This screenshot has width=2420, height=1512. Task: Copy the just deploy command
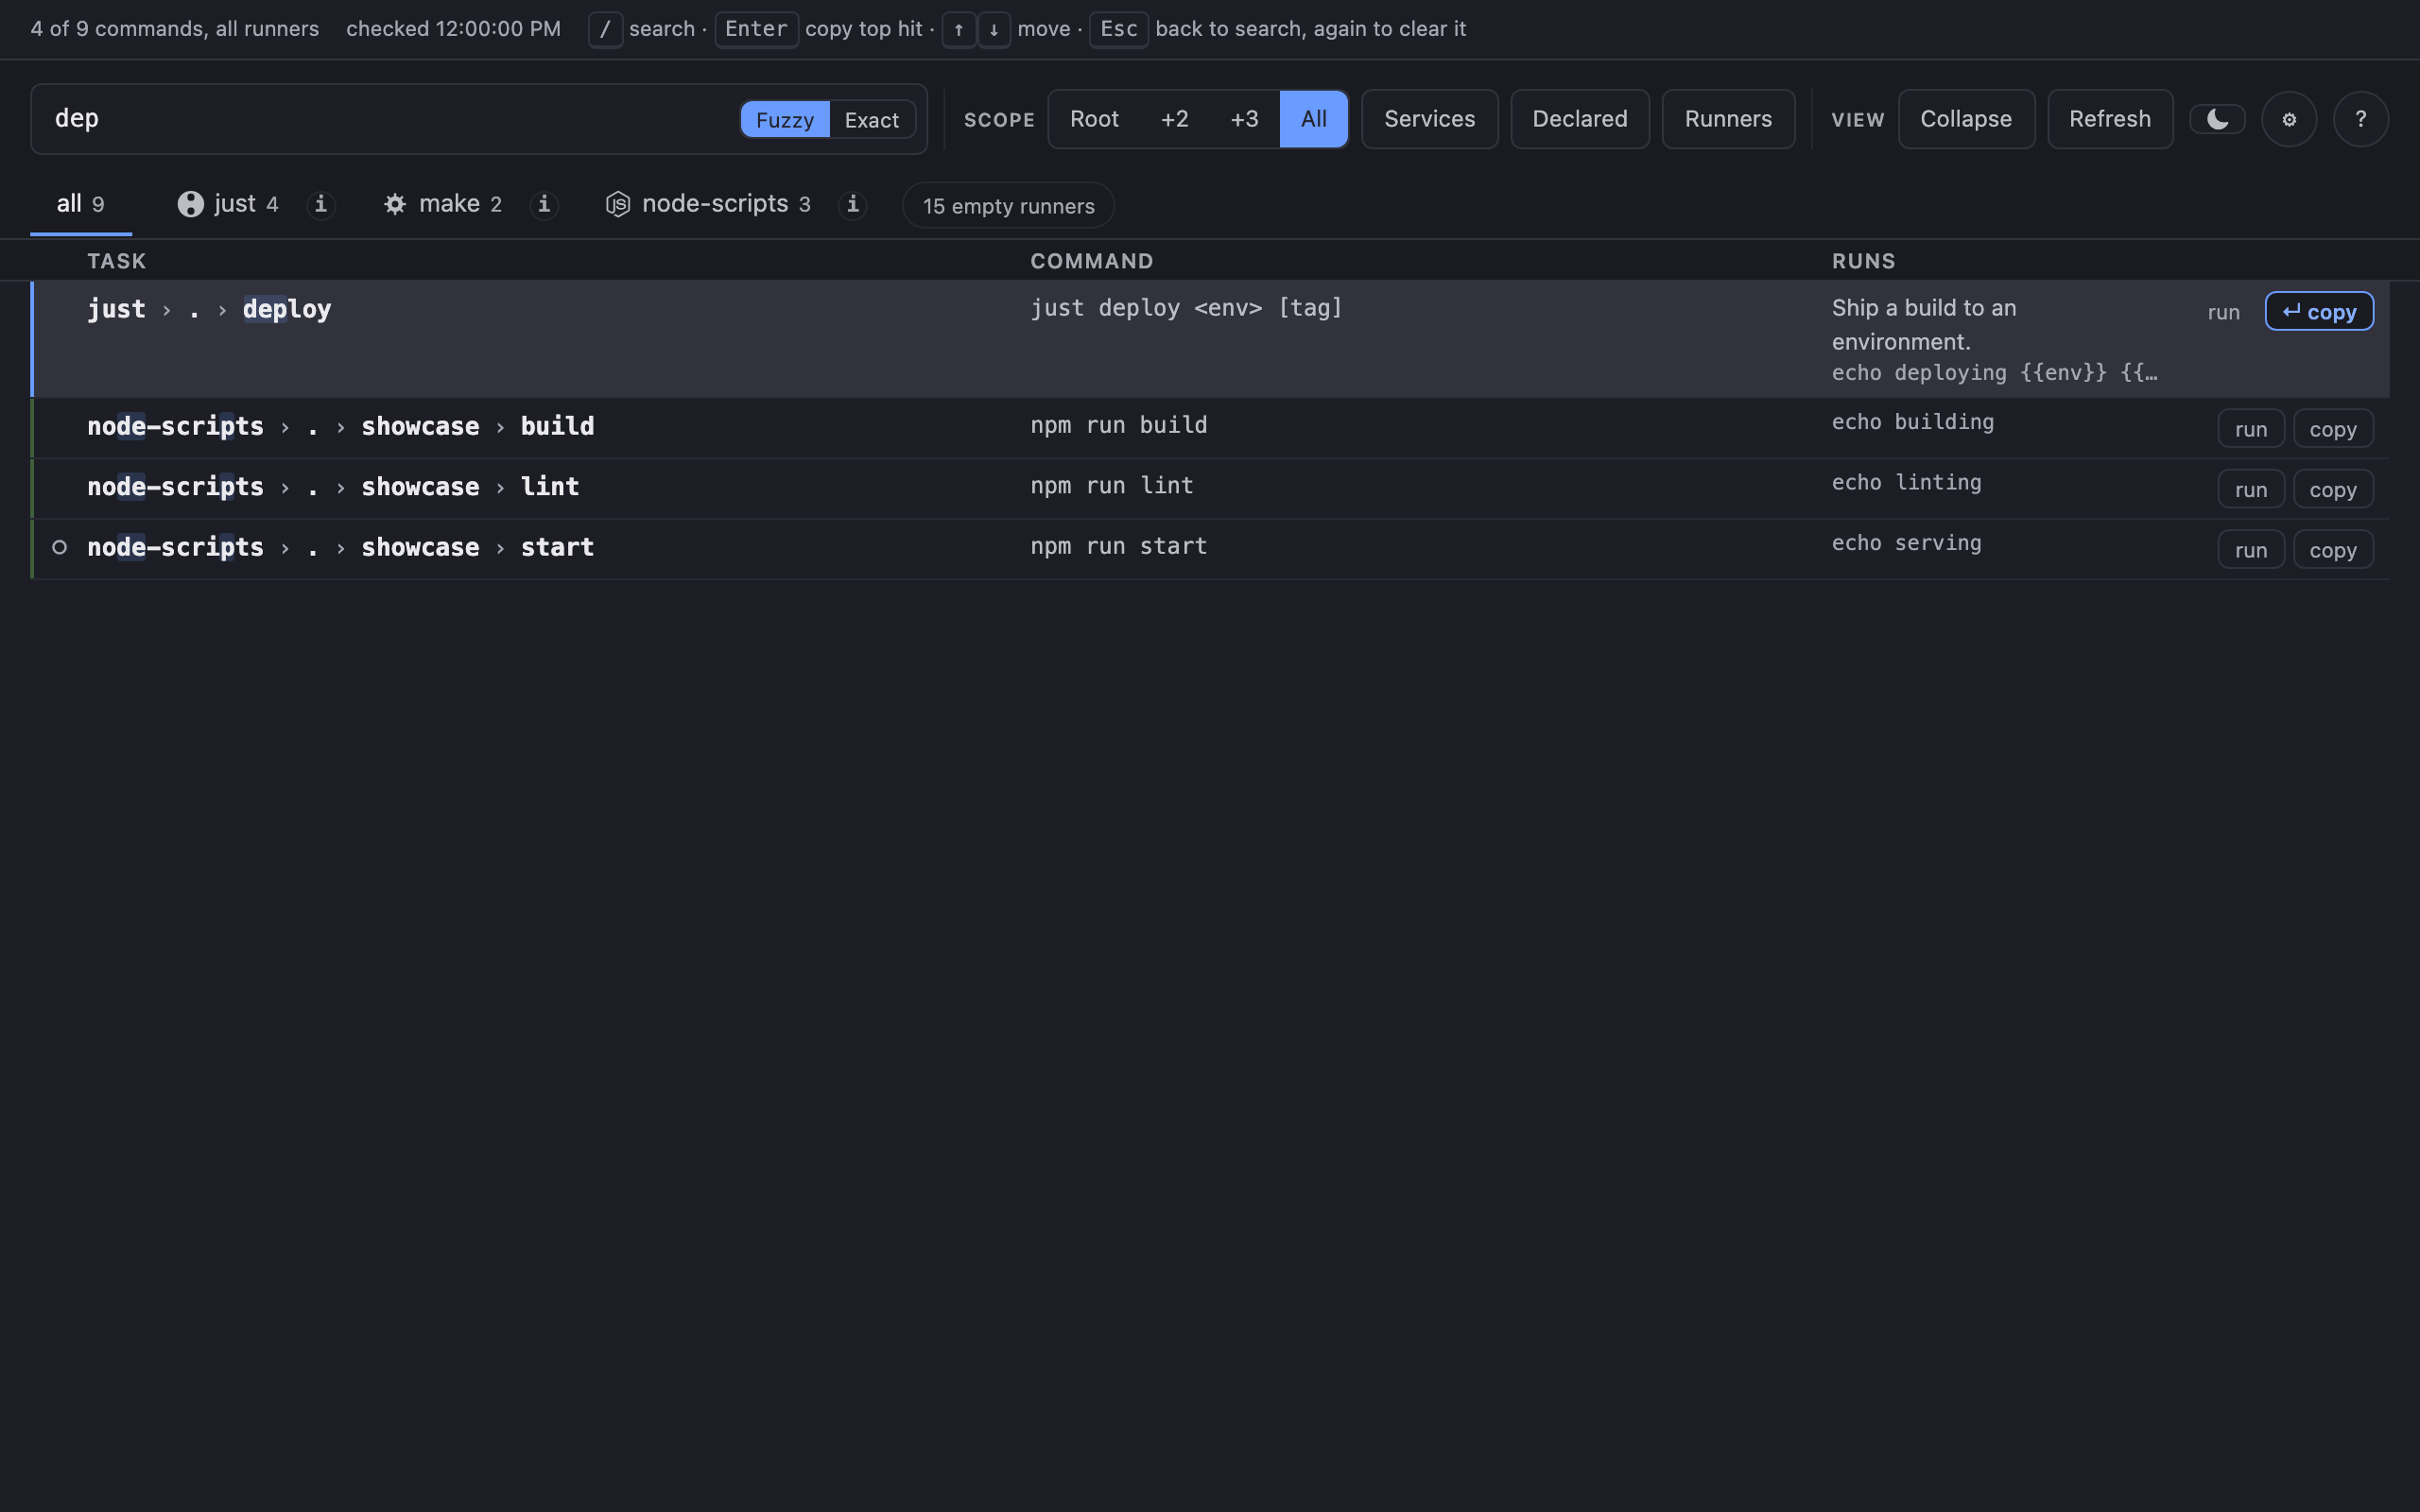click(x=2318, y=312)
